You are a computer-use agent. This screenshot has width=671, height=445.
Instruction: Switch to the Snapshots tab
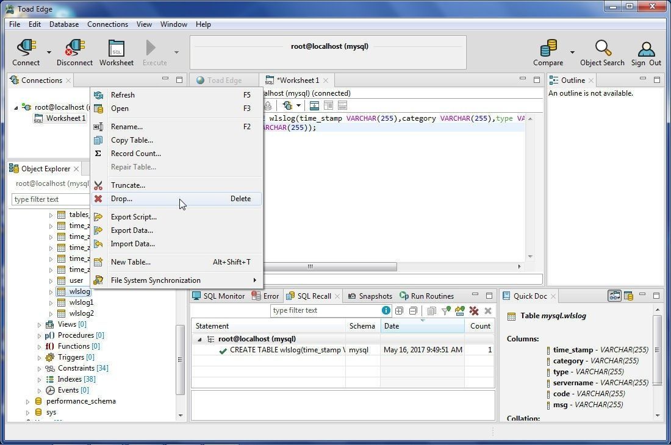click(370, 296)
